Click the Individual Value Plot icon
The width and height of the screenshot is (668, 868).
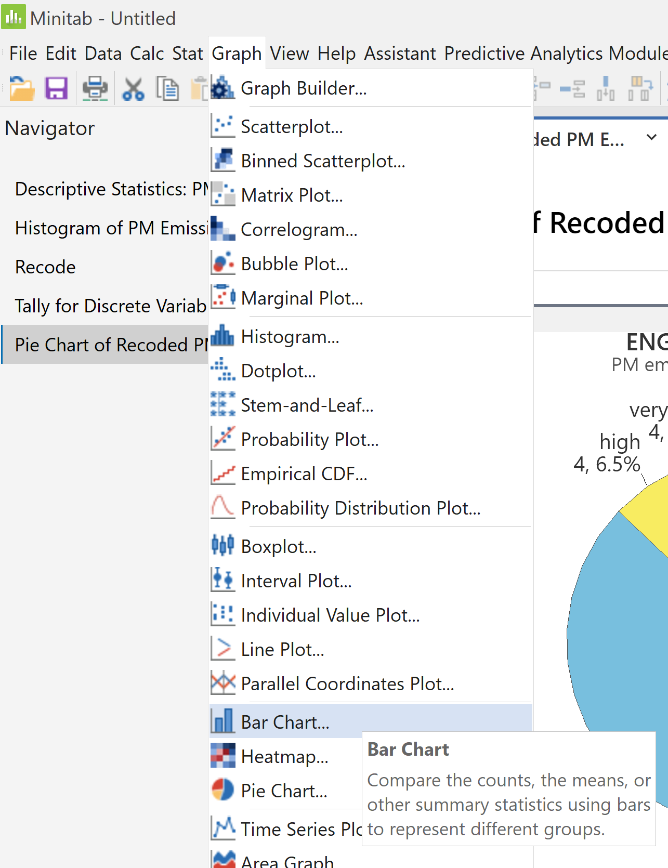(223, 615)
